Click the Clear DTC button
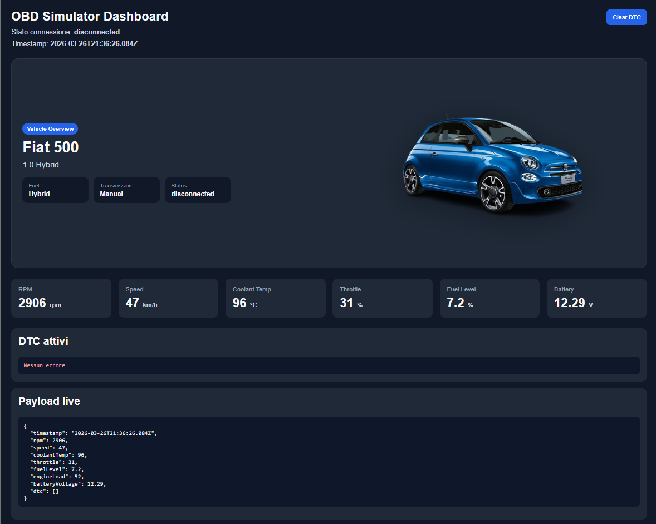The image size is (656, 524). coord(626,17)
